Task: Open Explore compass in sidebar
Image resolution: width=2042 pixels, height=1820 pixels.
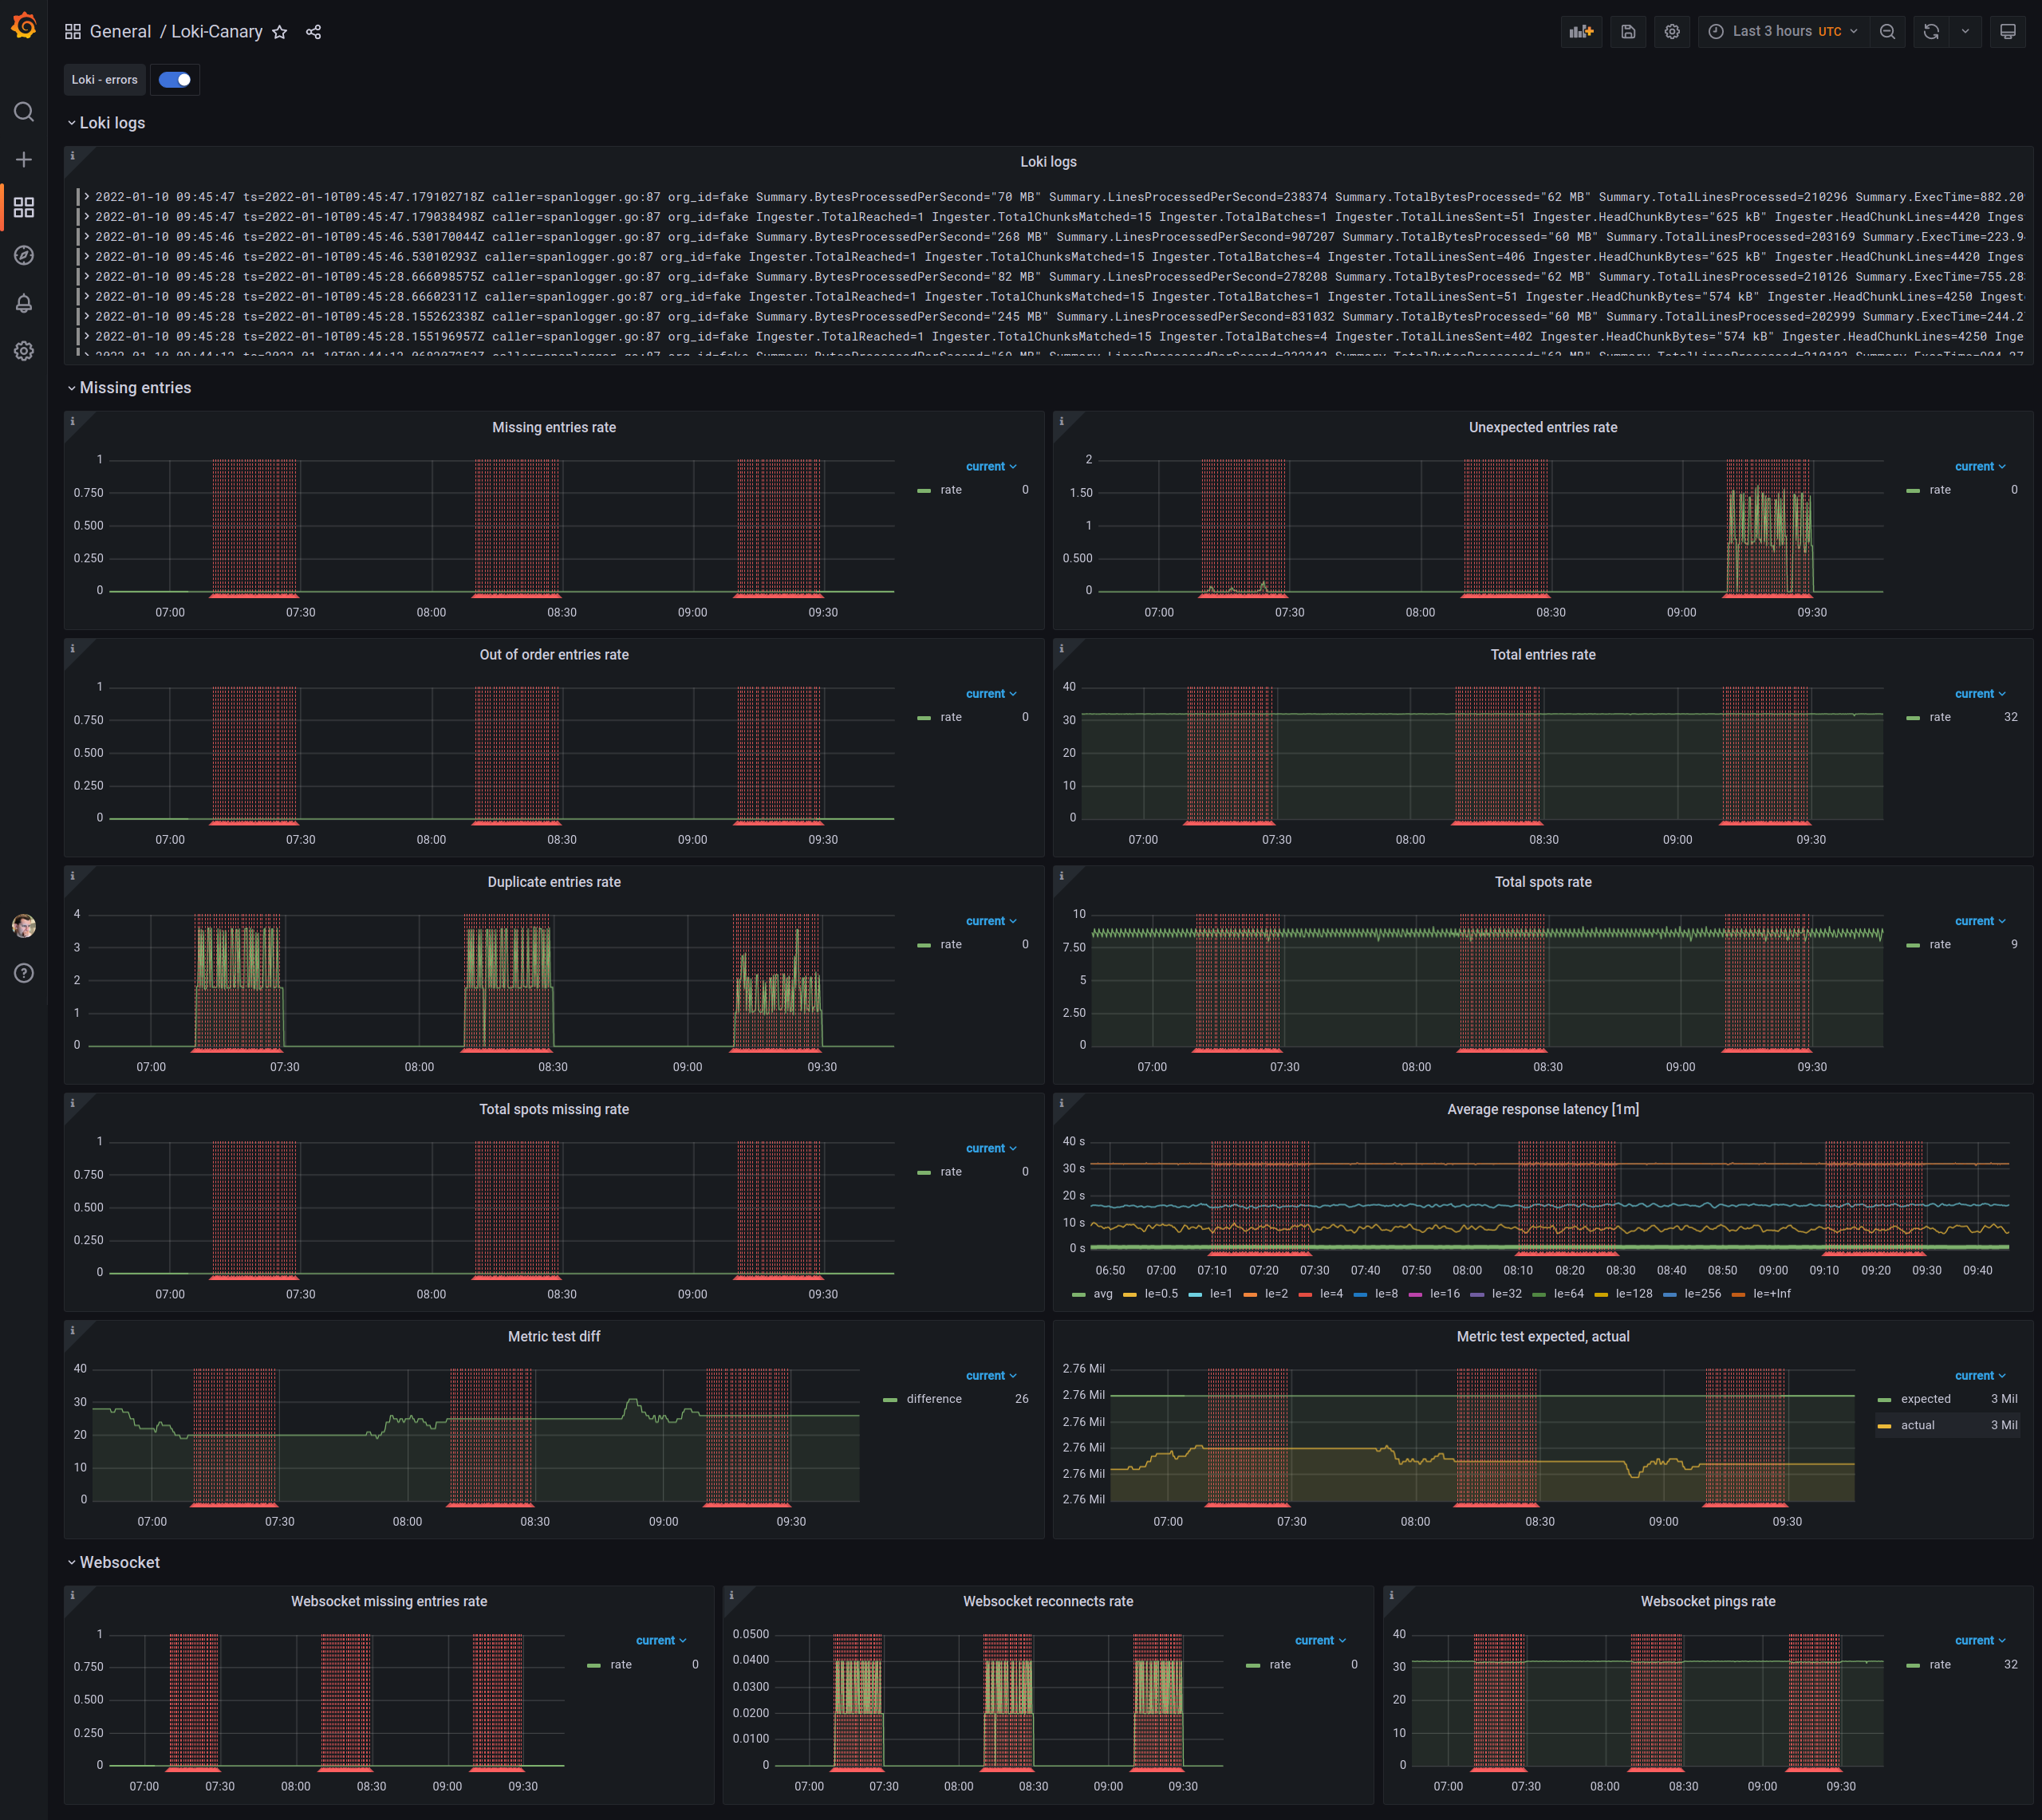Action: (x=24, y=255)
